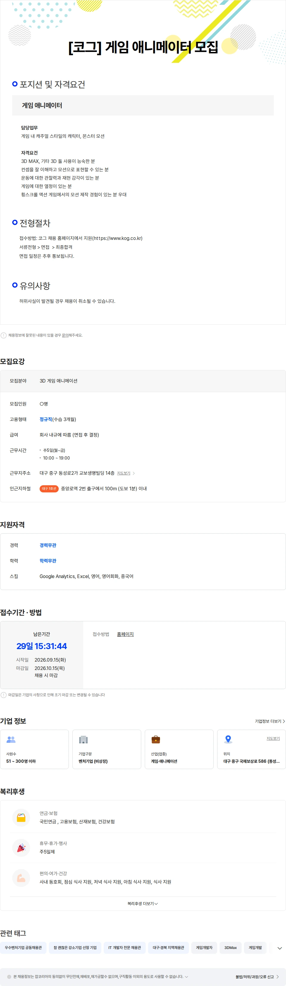Screen dimensions: 286x986
Task: Click the Google Analytics skills text
Action: 86,577
